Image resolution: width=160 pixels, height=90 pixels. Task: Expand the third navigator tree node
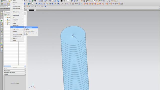(x=6, y=19)
